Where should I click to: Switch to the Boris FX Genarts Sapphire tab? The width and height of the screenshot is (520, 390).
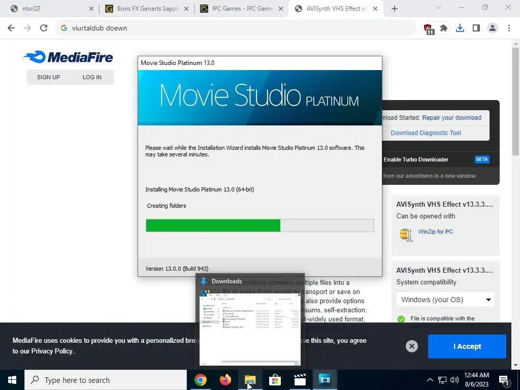(x=146, y=9)
